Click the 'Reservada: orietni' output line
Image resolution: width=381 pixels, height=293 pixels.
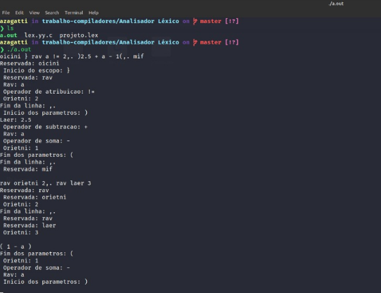coord(35,198)
